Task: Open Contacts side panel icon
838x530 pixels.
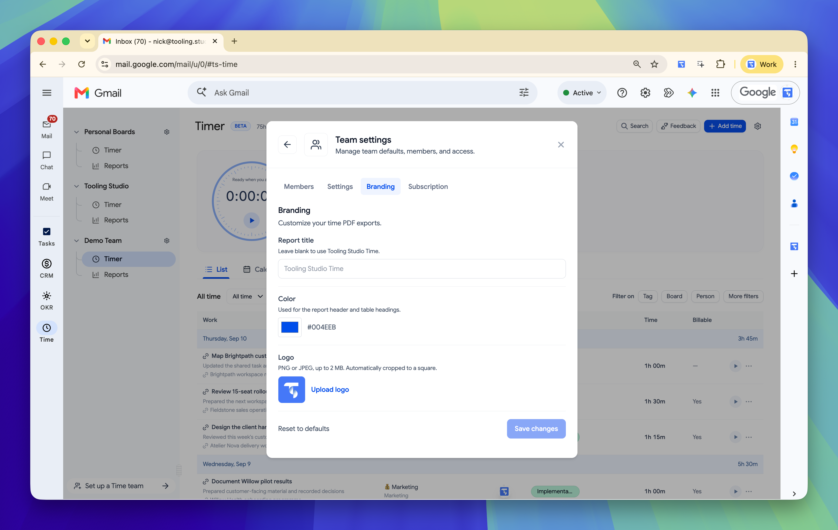Action: coord(794,203)
